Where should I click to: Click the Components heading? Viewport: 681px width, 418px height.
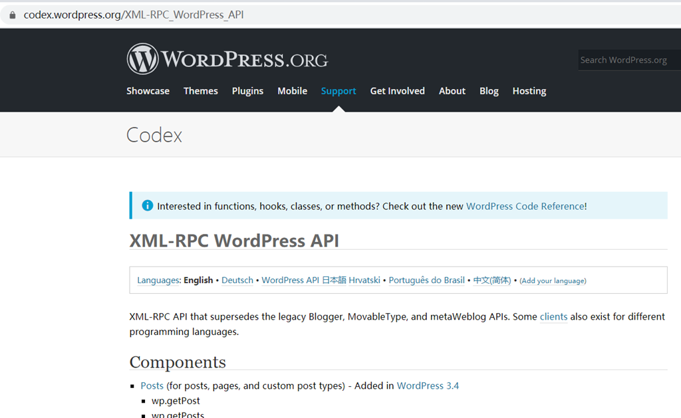pyautogui.click(x=178, y=362)
